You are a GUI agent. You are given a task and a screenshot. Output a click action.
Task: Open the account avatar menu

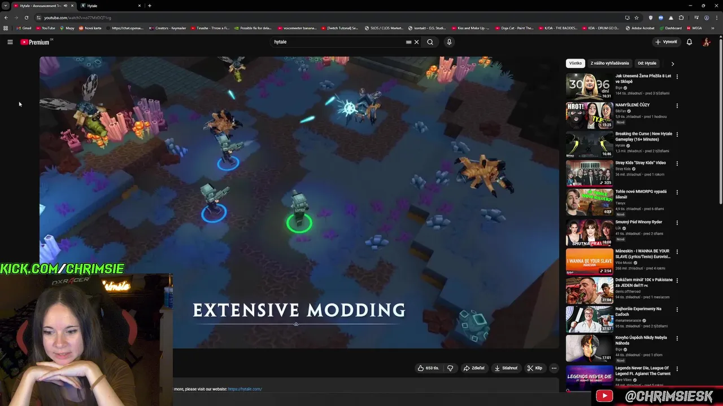click(706, 42)
